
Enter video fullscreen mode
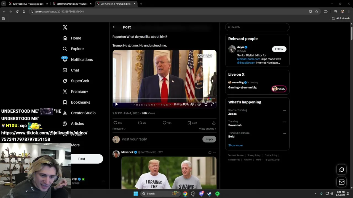(212, 104)
